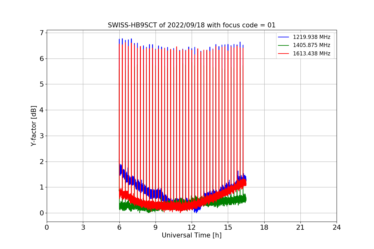
Task: Click the green legend line swatch
Action: (284, 45)
